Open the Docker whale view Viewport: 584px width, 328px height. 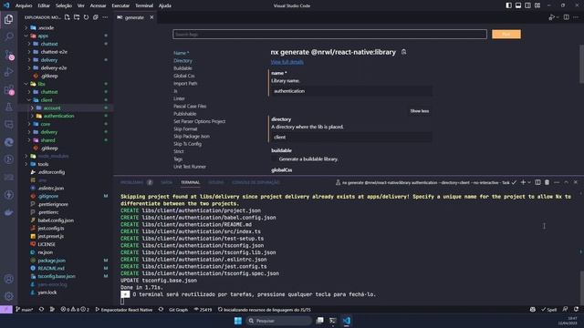(x=8, y=212)
